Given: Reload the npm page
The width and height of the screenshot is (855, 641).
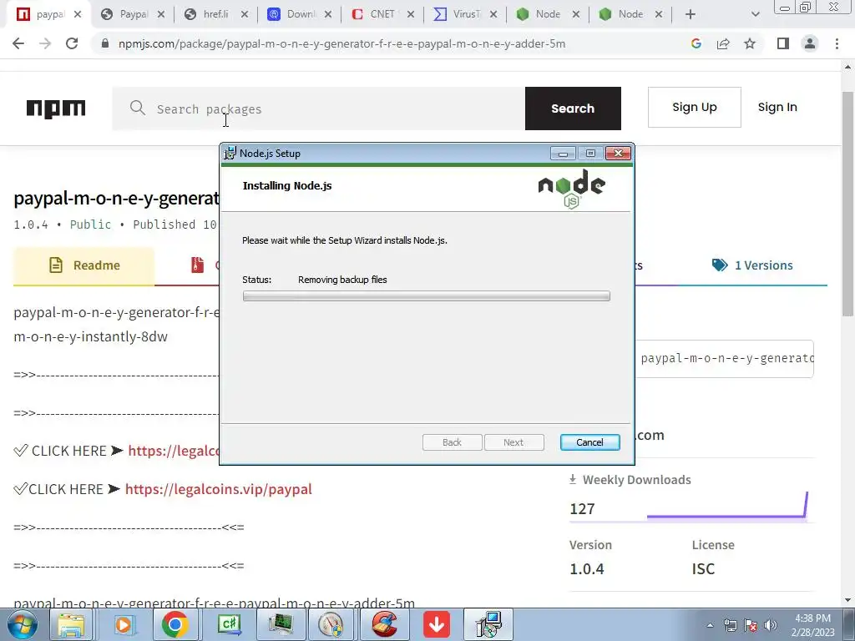Looking at the screenshot, I should click(72, 43).
